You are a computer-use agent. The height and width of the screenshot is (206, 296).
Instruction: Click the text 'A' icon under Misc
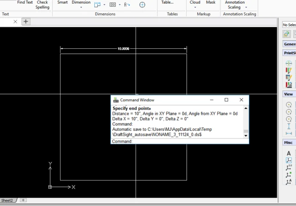(288, 153)
